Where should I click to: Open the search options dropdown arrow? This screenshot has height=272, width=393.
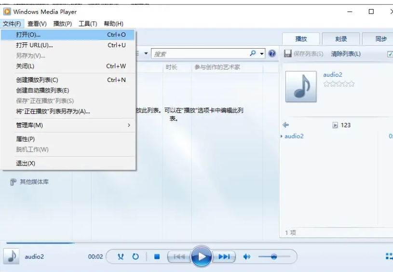pyautogui.click(x=262, y=54)
